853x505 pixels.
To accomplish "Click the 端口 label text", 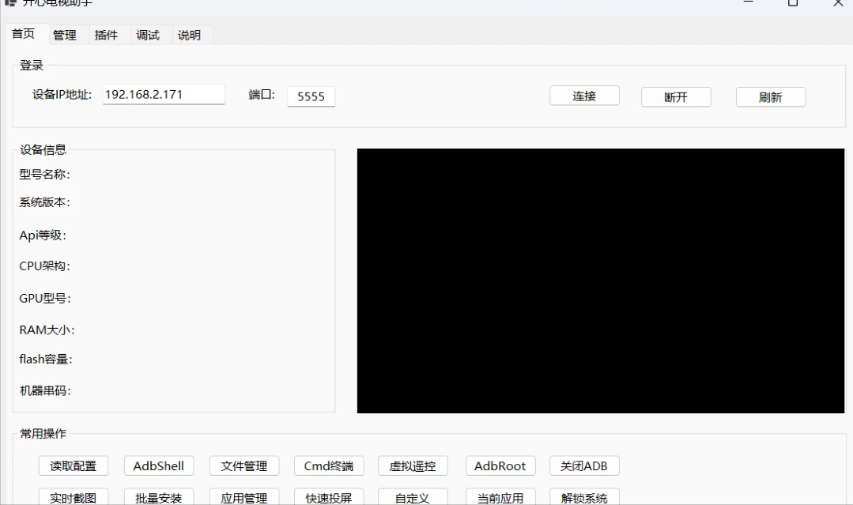I will (262, 95).
